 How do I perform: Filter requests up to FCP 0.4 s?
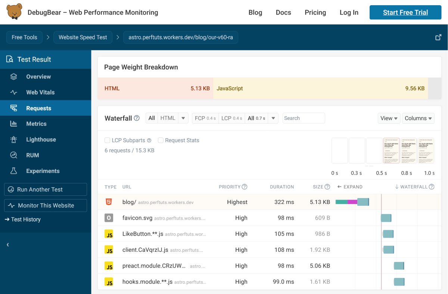205,118
